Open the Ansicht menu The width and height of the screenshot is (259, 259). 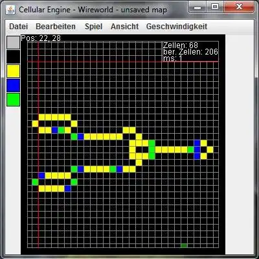point(125,27)
